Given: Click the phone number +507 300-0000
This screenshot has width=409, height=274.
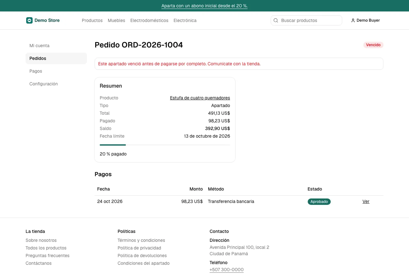Looking at the screenshot, I should pos(227,270).
